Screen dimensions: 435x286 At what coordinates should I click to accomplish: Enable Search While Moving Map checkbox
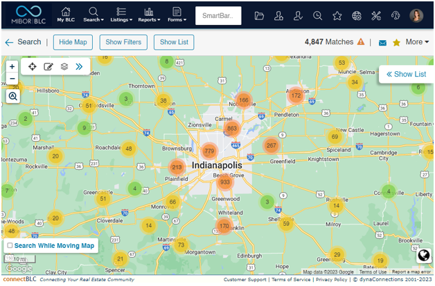coord(10,245)
